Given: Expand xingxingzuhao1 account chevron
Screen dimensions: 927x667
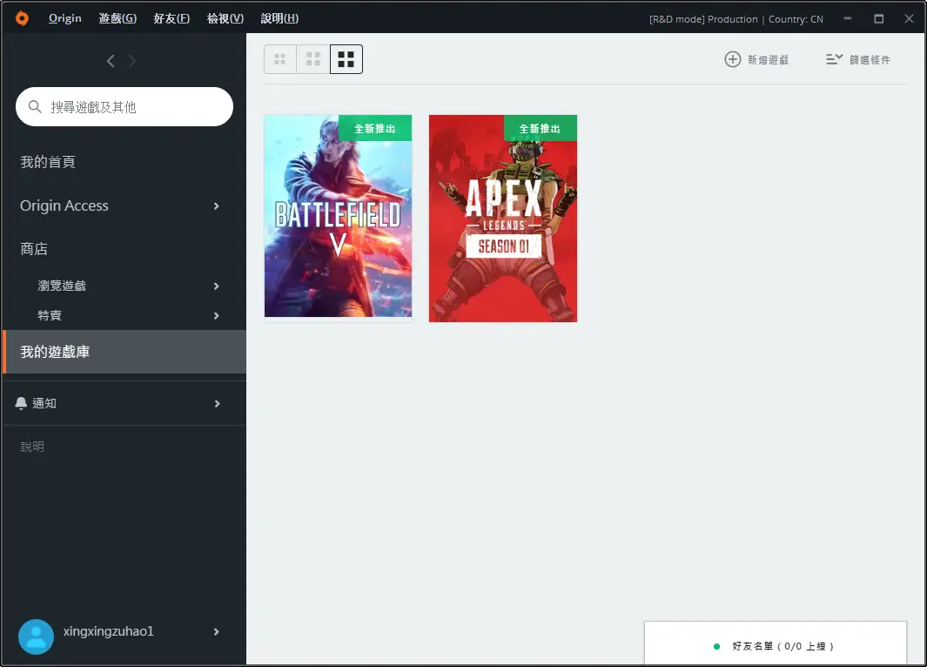Looking at the screenshot, I should tap(217, 631).
